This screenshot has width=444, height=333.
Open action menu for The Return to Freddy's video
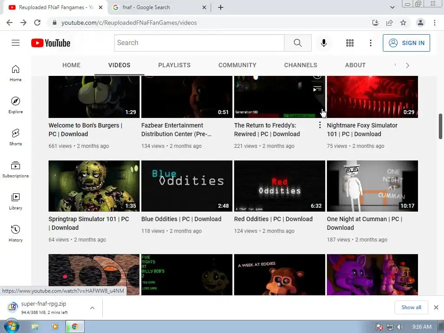tap(320, 125)
